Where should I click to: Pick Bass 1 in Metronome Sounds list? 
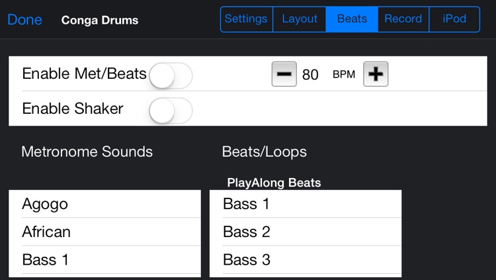(x=104, y=259)
